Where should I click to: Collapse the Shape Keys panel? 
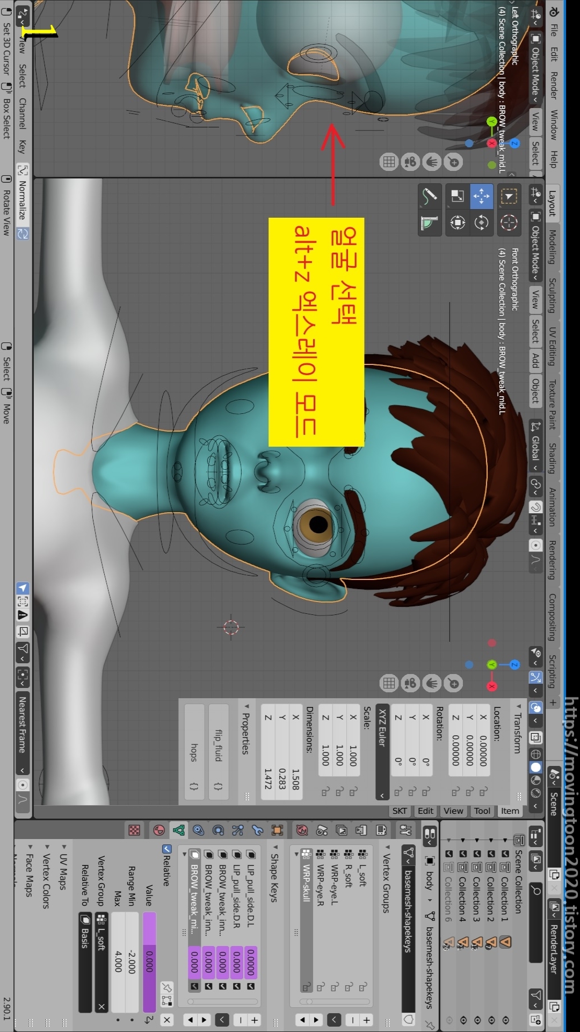click(274, 847)
